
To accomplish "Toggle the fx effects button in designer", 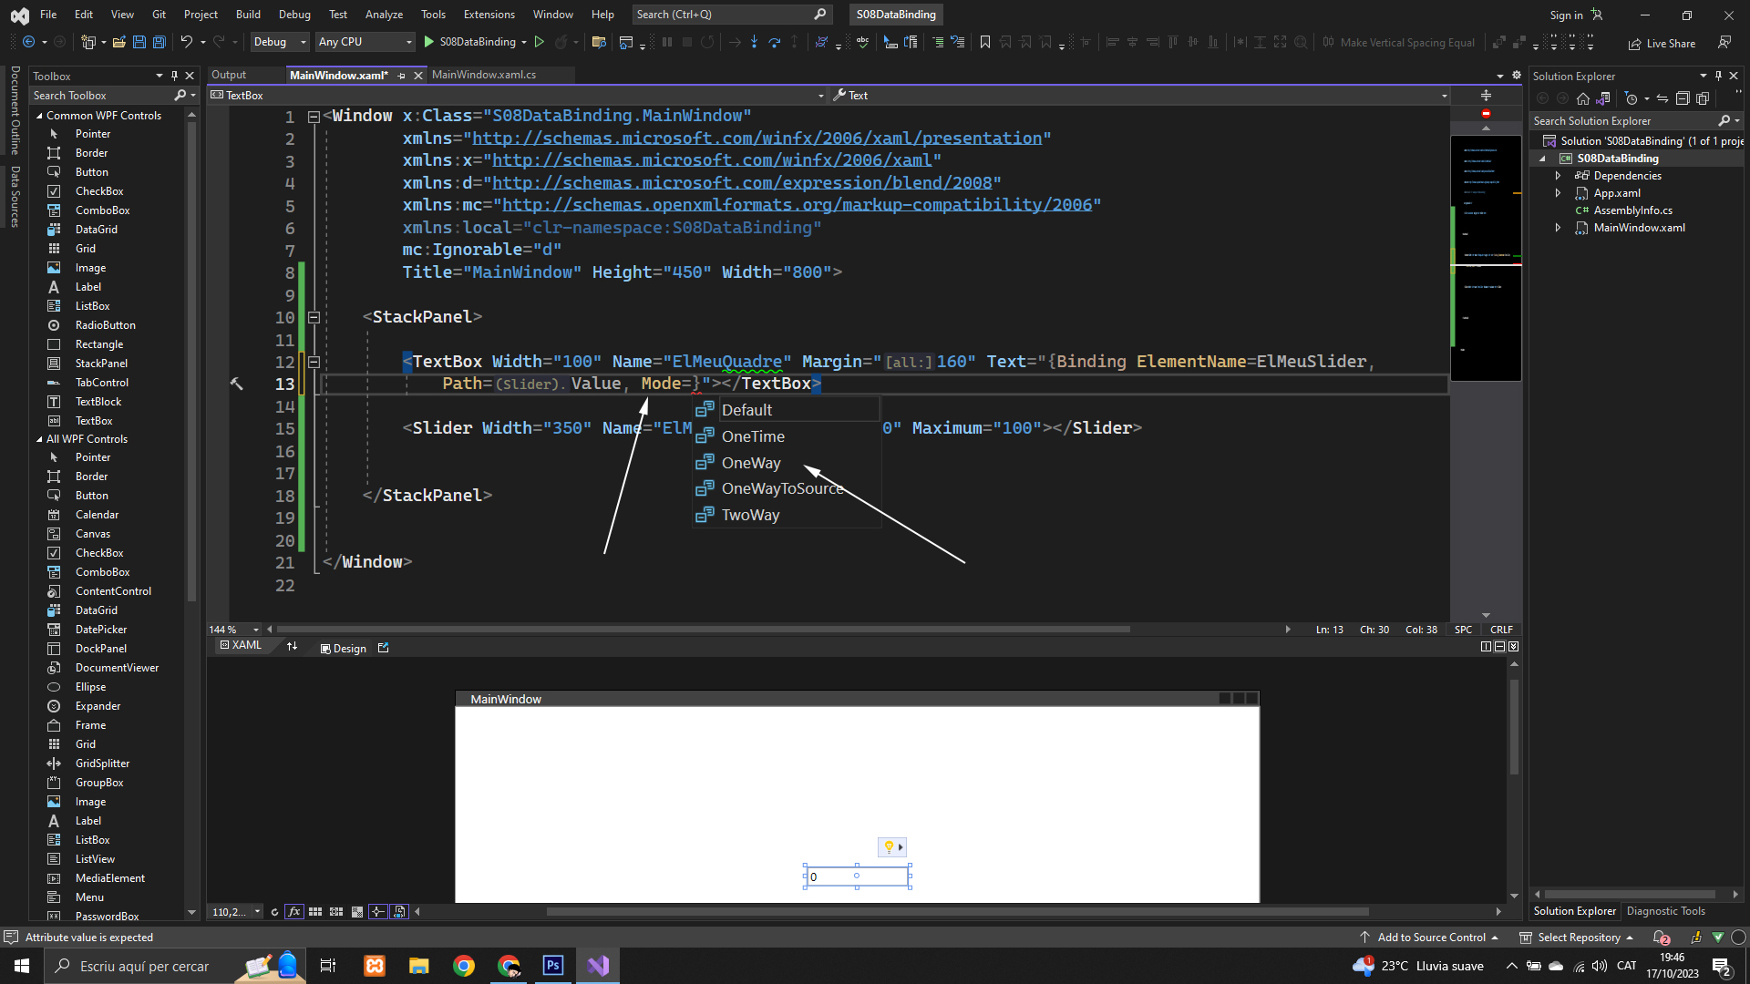I will (x=294, y=911).
